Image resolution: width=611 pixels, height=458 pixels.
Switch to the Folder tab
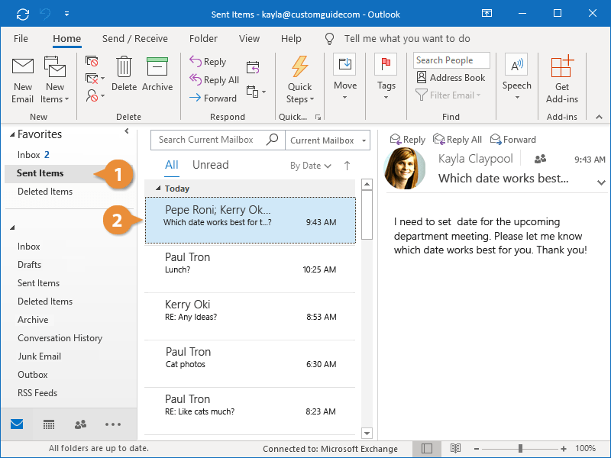203,39
